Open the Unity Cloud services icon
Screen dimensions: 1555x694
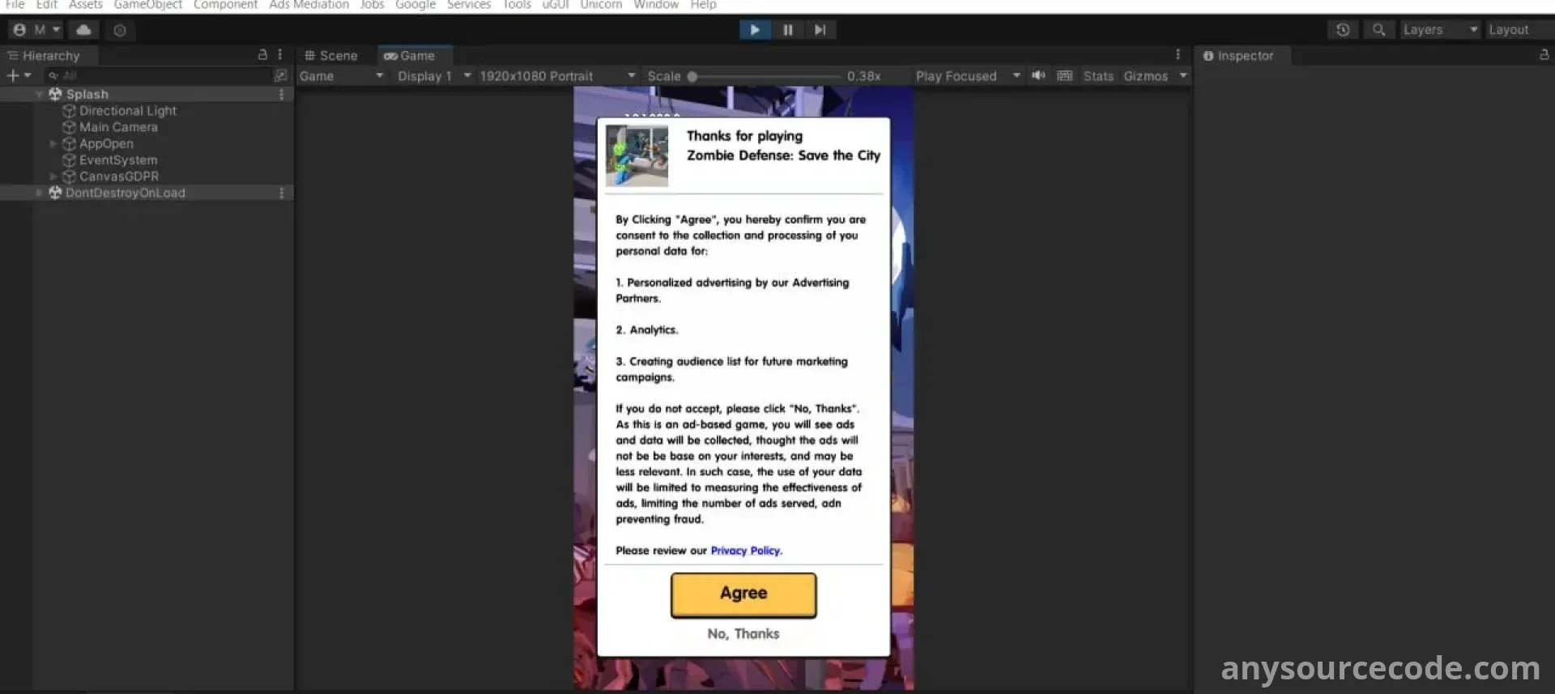[x=83, y=30]
